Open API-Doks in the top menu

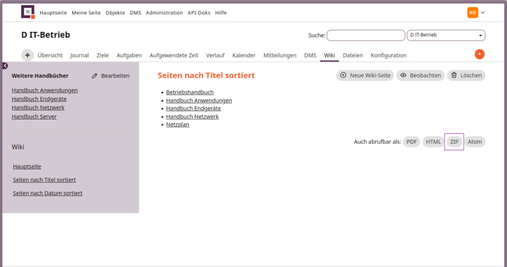pyautogui.click(x=199, y=12)
